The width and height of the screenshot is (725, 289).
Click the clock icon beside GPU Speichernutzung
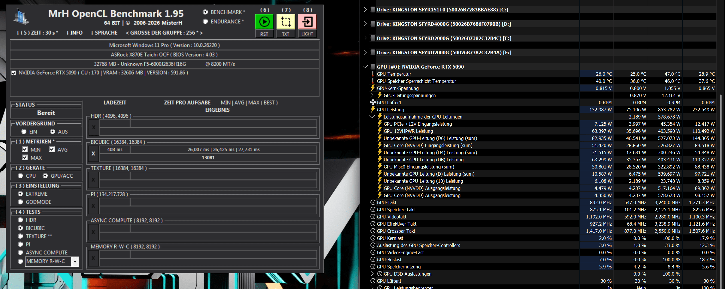pyautogui.click(x=373, y=267)
